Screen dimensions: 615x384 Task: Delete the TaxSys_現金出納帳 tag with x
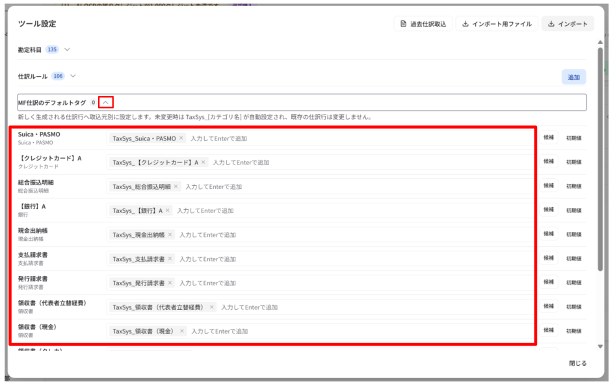[x=170, y=235]
